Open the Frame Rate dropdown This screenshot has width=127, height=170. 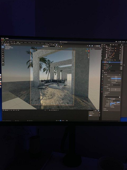(x=116, y=85)
